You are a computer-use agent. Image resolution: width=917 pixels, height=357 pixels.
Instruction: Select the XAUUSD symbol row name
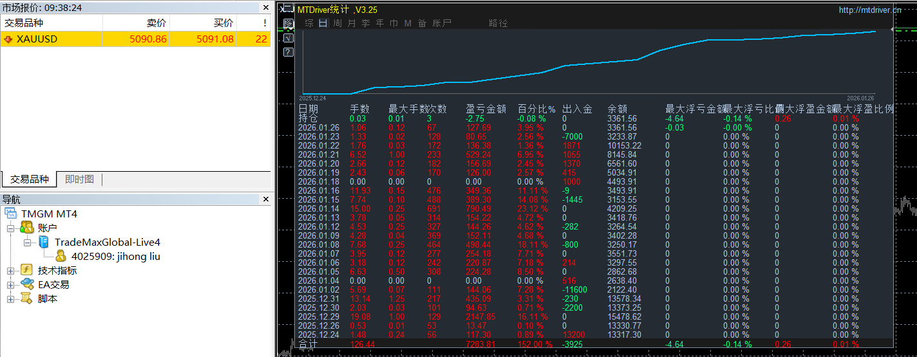click(37, 39)
